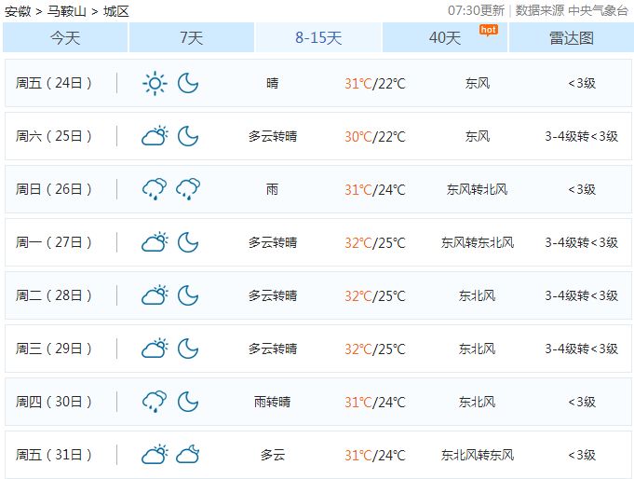
Task: Switch to the 雷达图 tab
Action: (572, 37)
